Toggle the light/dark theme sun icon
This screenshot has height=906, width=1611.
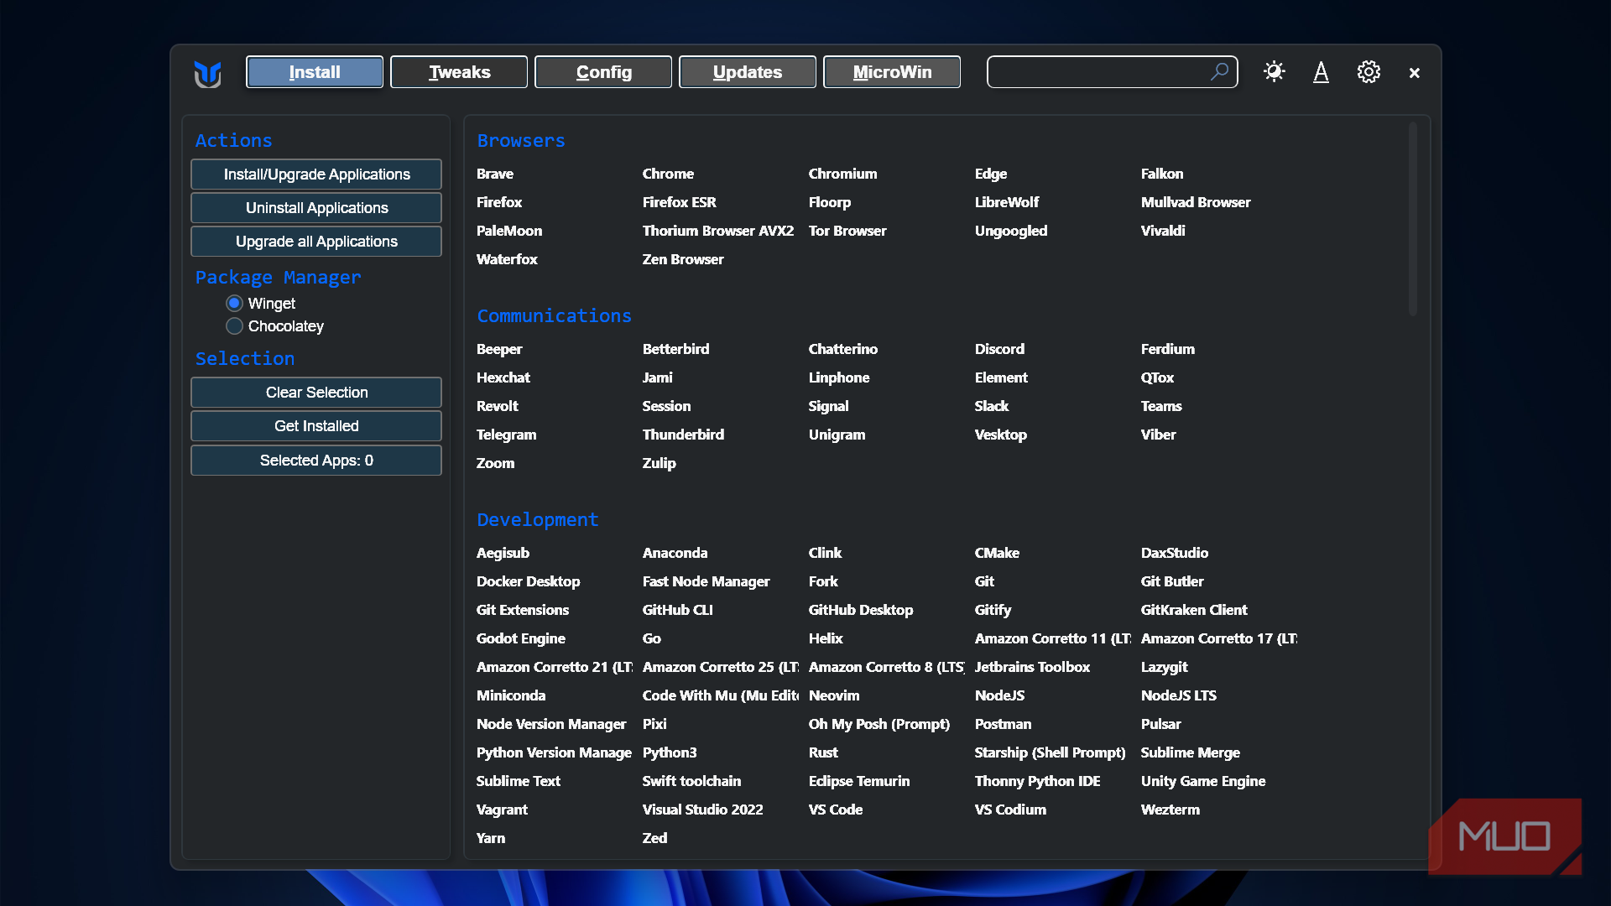click(x=1274, y=72)
